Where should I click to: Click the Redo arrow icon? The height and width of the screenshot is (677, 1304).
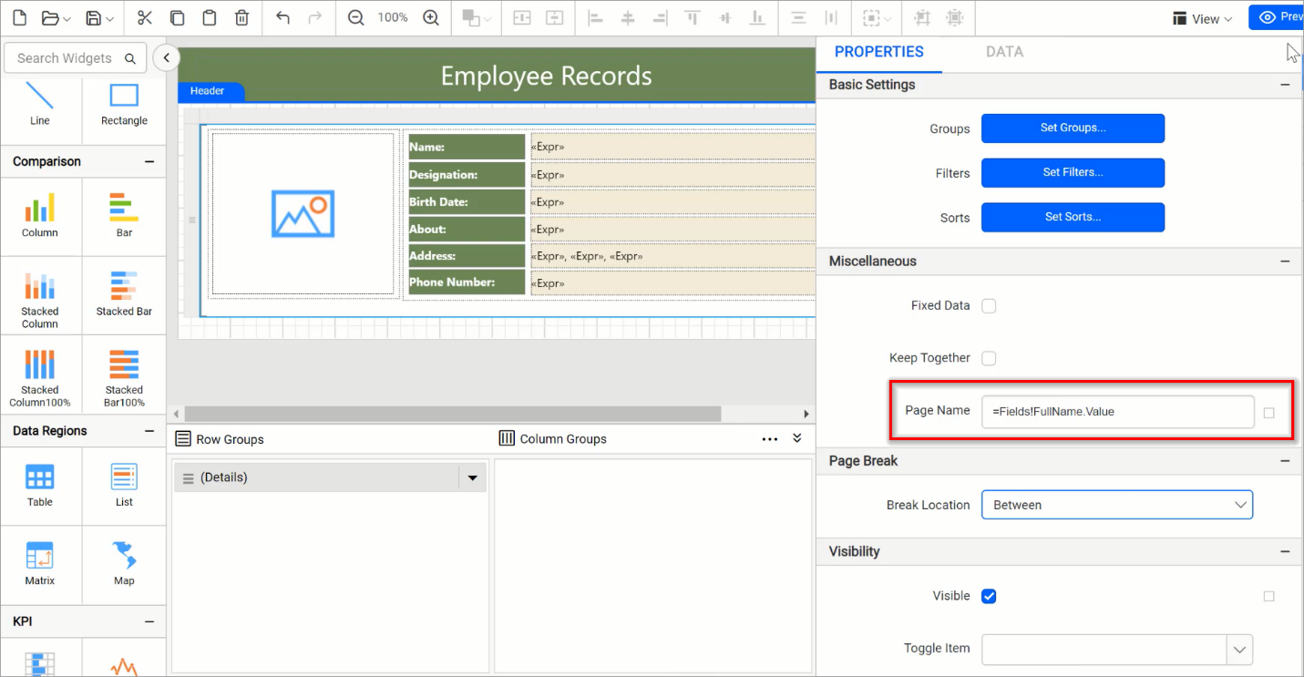pyautogui.click(x=315, y=18)
